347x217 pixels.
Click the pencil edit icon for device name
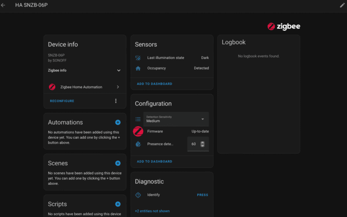point(342,5)
